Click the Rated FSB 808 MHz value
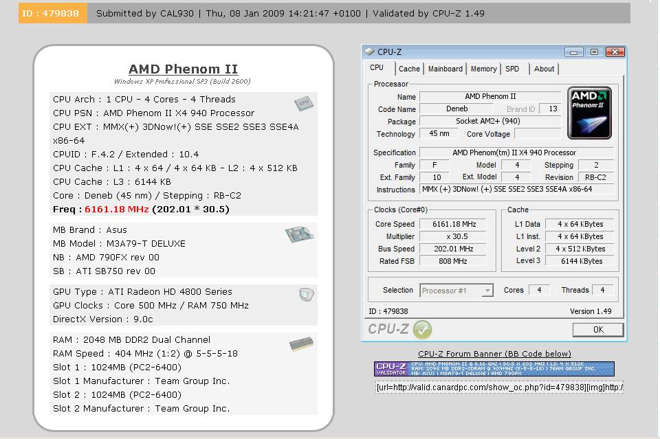The height and width of the screenshot is (439, 660). click(454, 261)
